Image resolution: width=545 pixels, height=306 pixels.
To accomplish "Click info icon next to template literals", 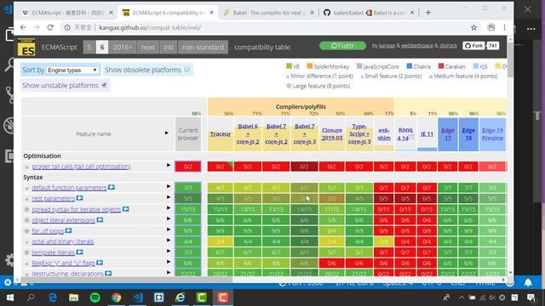I will [79, 252].
